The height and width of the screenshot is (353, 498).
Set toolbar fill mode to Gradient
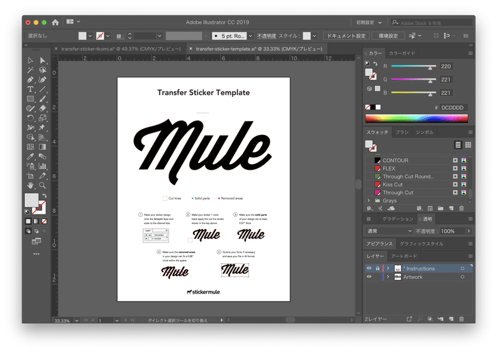[x=36, y=221]
